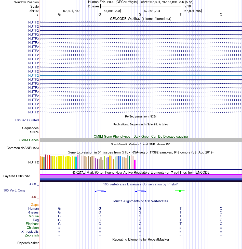242x249 pixels.
Task: Click the Mouse alignment row label
Action: (34, 216)
